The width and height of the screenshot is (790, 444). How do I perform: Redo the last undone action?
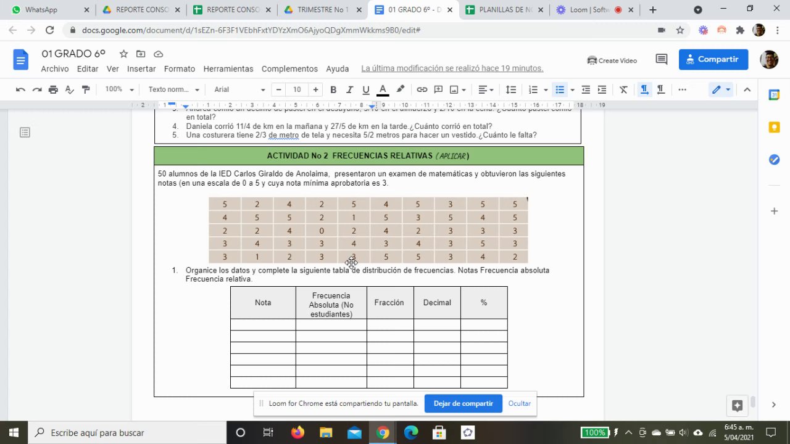click(x=37, y=89)
